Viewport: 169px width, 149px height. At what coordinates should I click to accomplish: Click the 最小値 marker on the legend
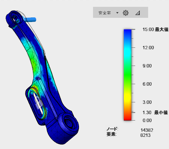(161, 112)
